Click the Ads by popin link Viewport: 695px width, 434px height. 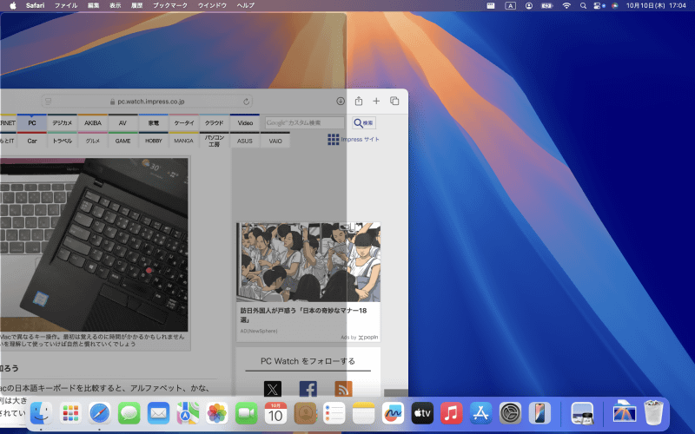pyautogui.click(x=360, y=337)
